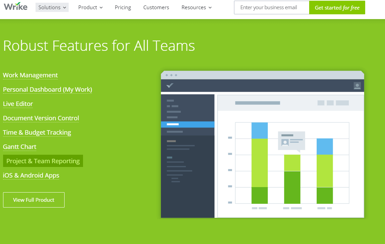Open the Customers page
This screenshot has height=244, width=385.
pyautogui.click(x=156, y=7)
